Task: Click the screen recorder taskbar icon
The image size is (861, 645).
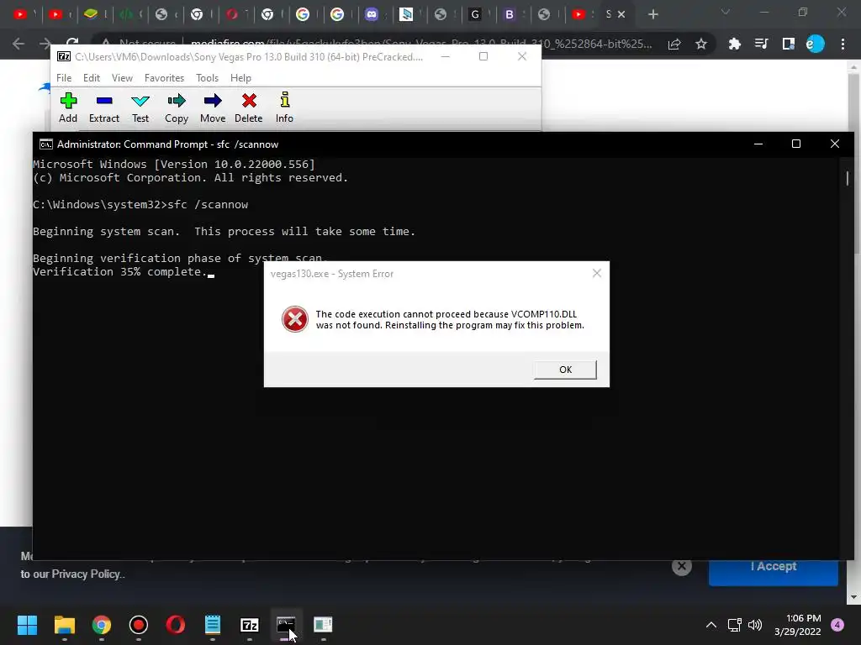Action: tap(139, 625)
